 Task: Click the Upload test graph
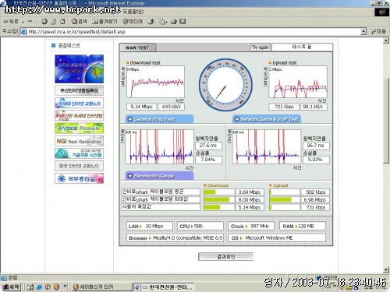click(298, 82)
